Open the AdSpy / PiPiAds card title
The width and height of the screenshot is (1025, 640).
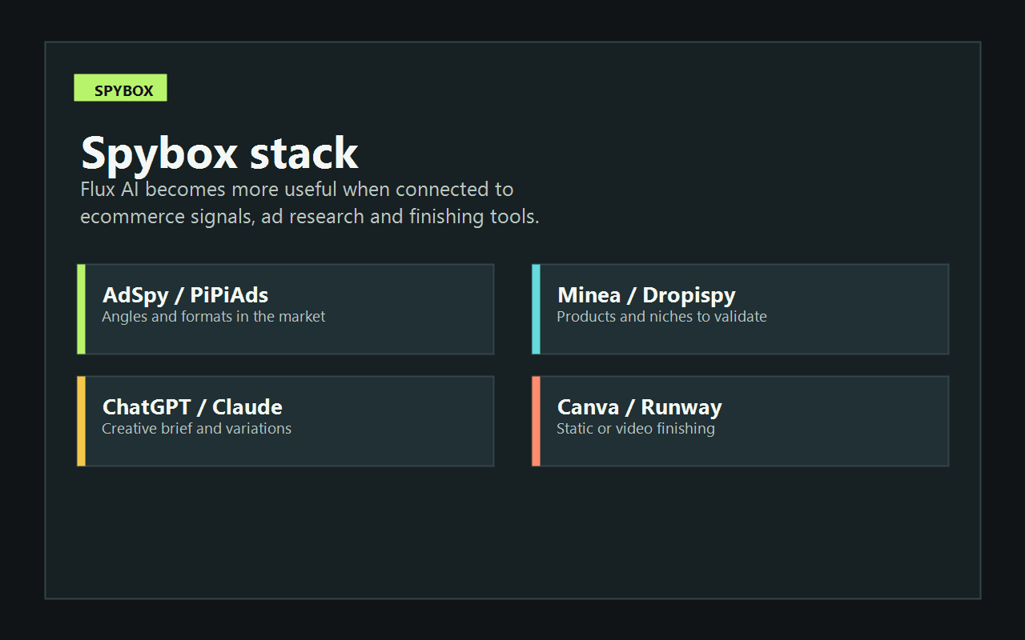[186, 295]
